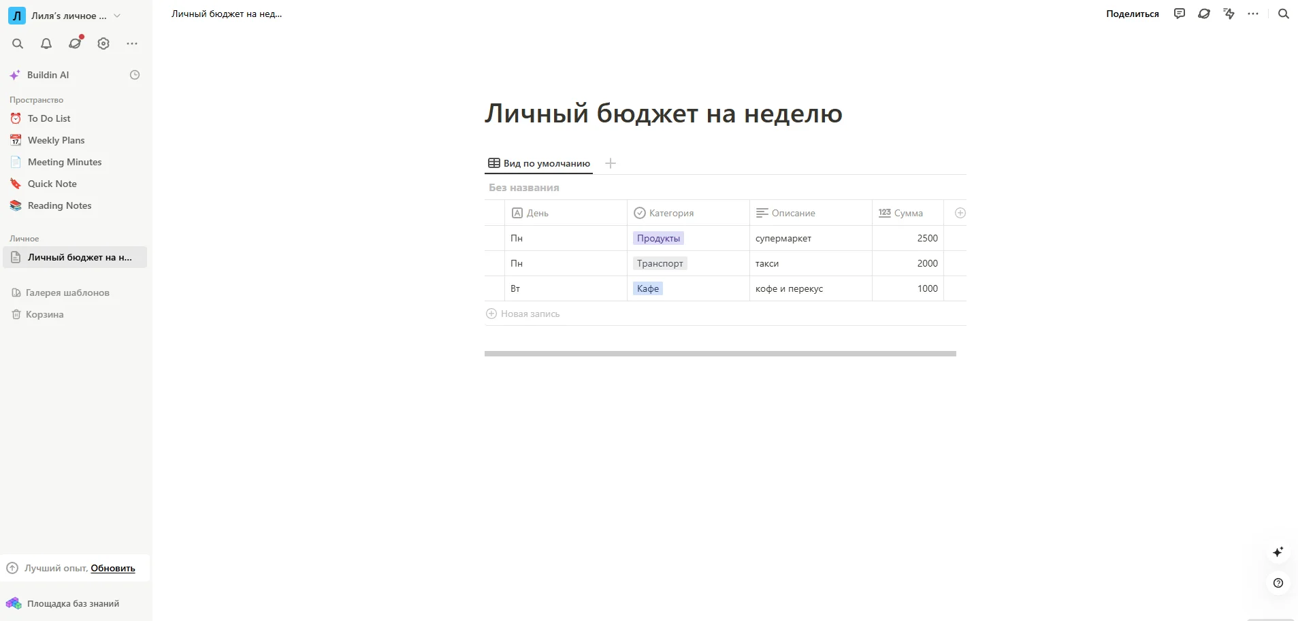Click the trash bin icon for Корзина
1298x621 pixels.
coord(16,314)
